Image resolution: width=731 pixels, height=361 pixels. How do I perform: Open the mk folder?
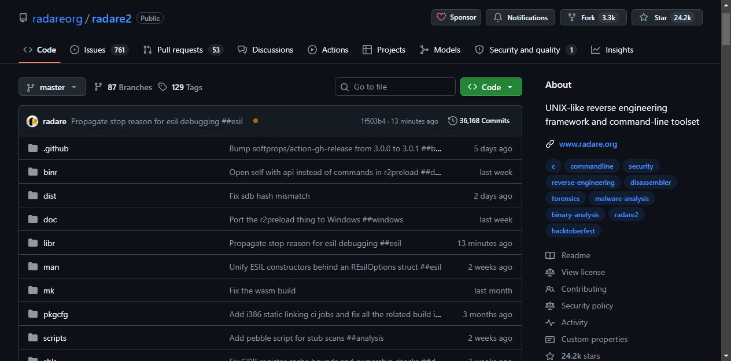click(x=49, y=291)
